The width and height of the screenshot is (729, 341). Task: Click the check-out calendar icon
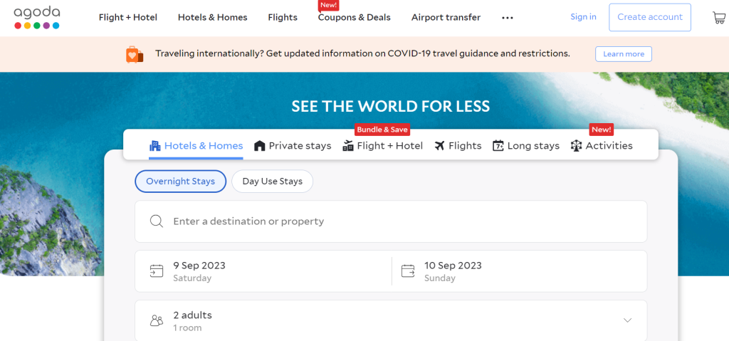click(x=408, y=271)
